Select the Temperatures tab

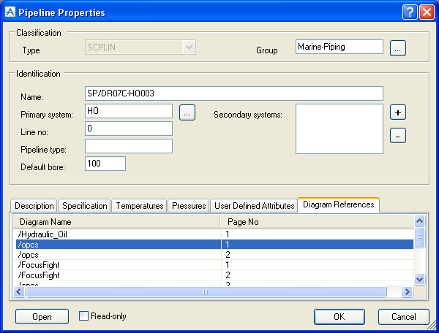(x=139, y=206)
